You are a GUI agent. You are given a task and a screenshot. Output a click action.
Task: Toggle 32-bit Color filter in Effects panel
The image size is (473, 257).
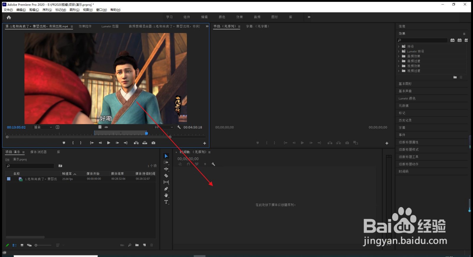click(459, 40)
